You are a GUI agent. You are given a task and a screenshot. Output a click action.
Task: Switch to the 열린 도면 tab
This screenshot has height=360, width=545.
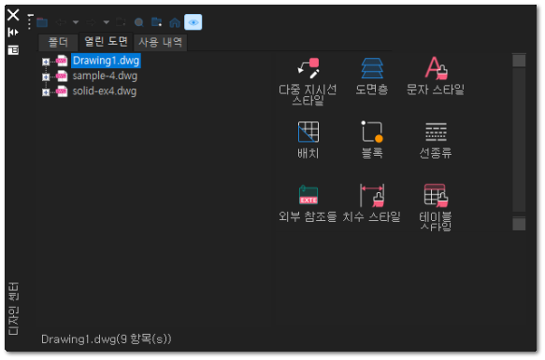106,42
